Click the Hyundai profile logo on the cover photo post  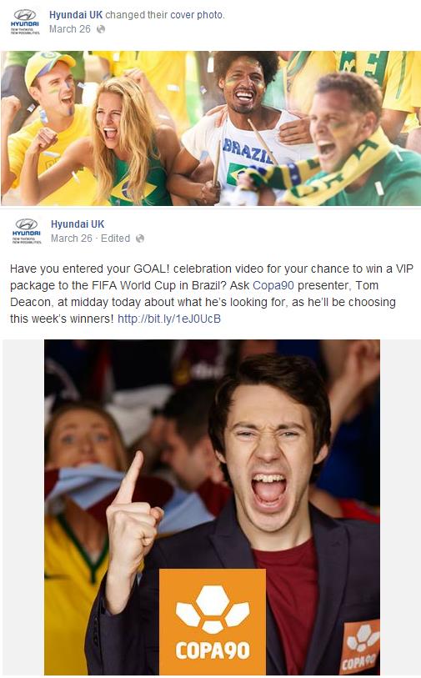coord(25,22)
